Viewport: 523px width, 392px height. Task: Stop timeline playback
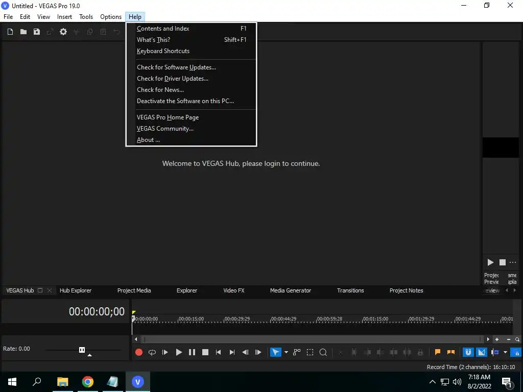click(x=205, y=352)
